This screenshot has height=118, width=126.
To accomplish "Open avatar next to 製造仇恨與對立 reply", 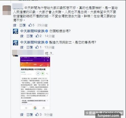I will pos(16,43).
